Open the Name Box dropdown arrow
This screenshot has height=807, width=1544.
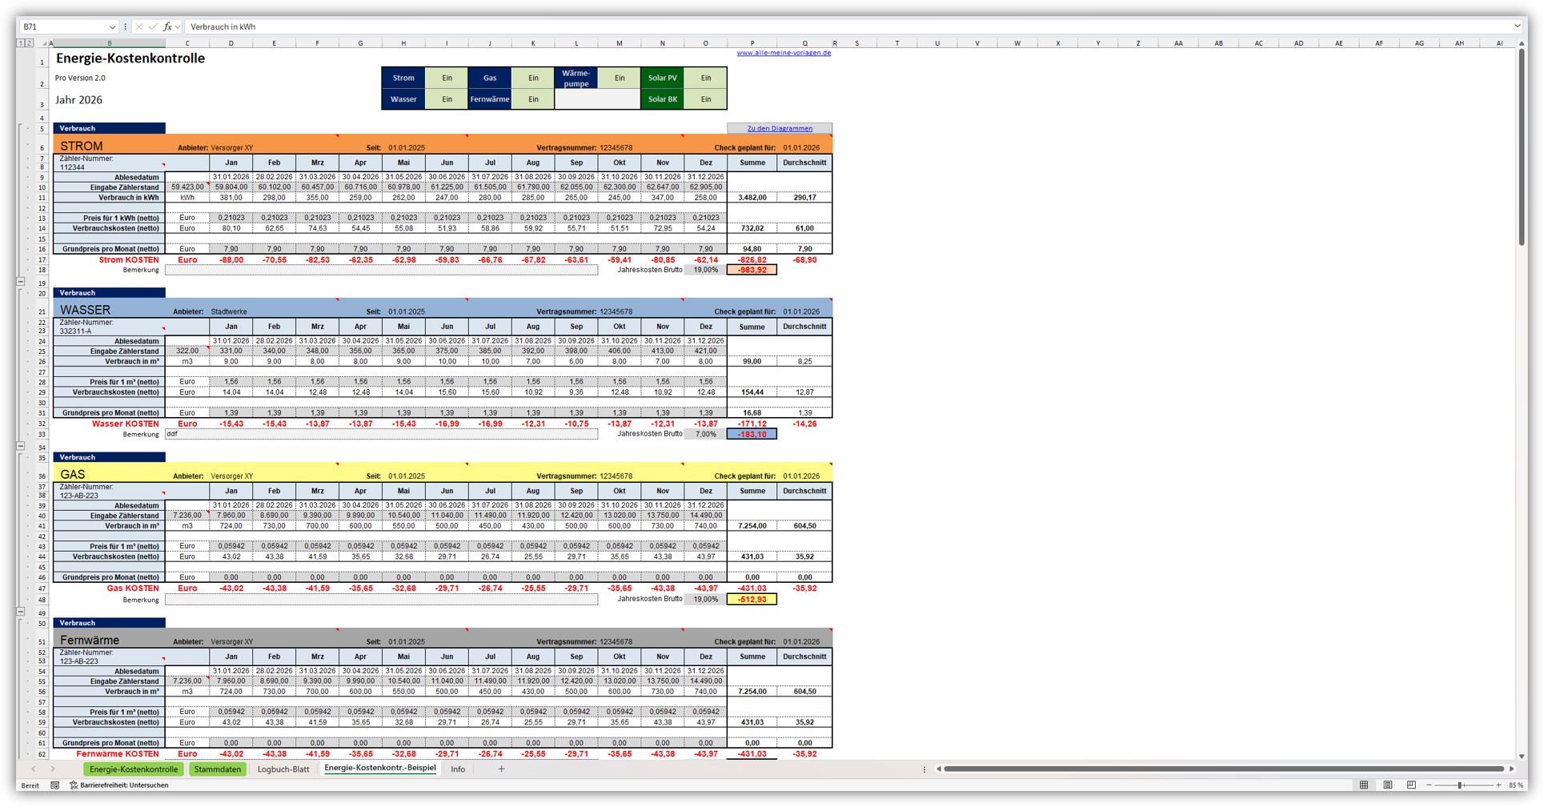112,26
